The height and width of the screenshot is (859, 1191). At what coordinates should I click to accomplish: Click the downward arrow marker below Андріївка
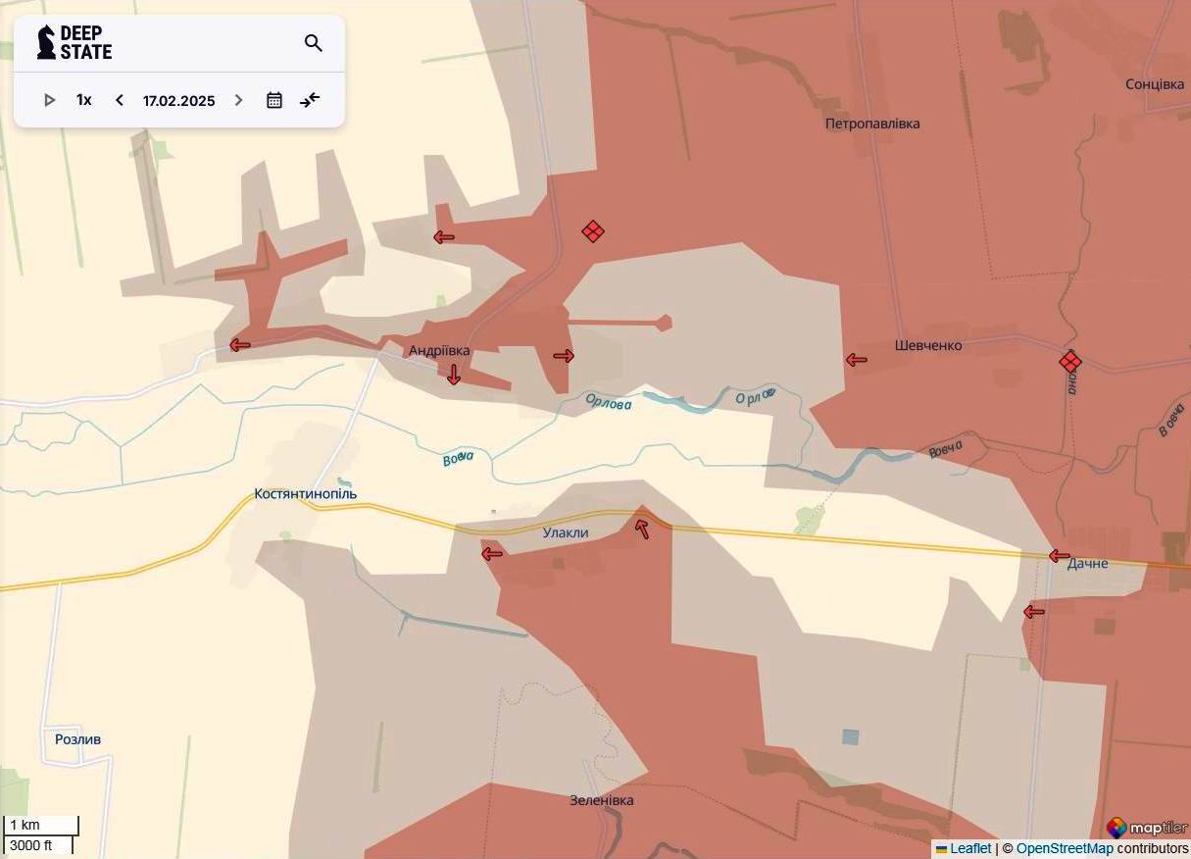453,376
